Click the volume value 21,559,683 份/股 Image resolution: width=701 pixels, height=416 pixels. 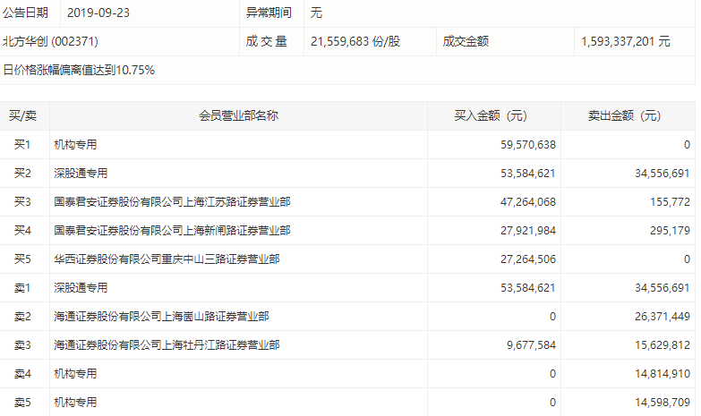click(x=355, y=41)
